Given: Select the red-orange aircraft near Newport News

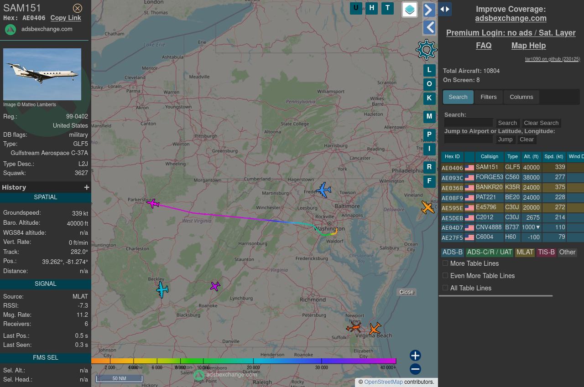Looking at the screenshot, I should [x=354, y=327].
